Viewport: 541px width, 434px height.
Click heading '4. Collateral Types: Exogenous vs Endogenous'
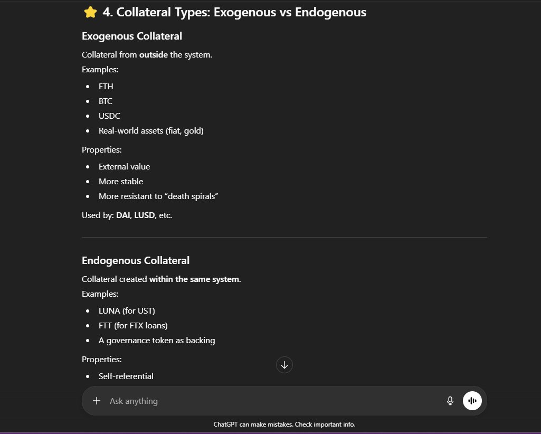(234, 12)
